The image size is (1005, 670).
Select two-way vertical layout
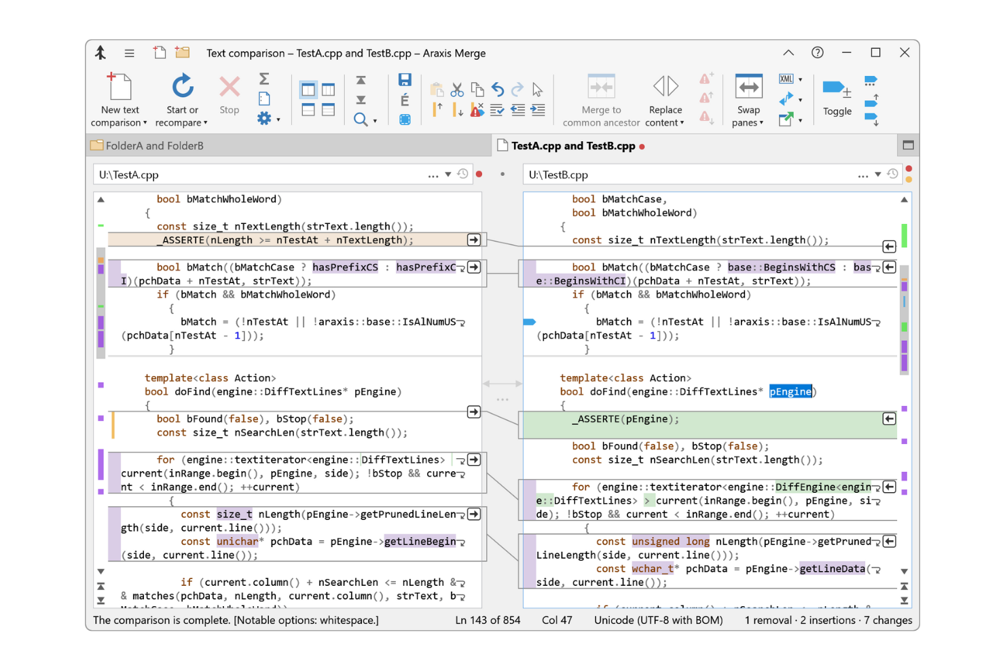pos(308,90)
